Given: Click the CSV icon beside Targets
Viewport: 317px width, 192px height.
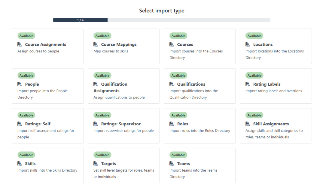Looking at the screenshot, I should (x=96, y=164).
